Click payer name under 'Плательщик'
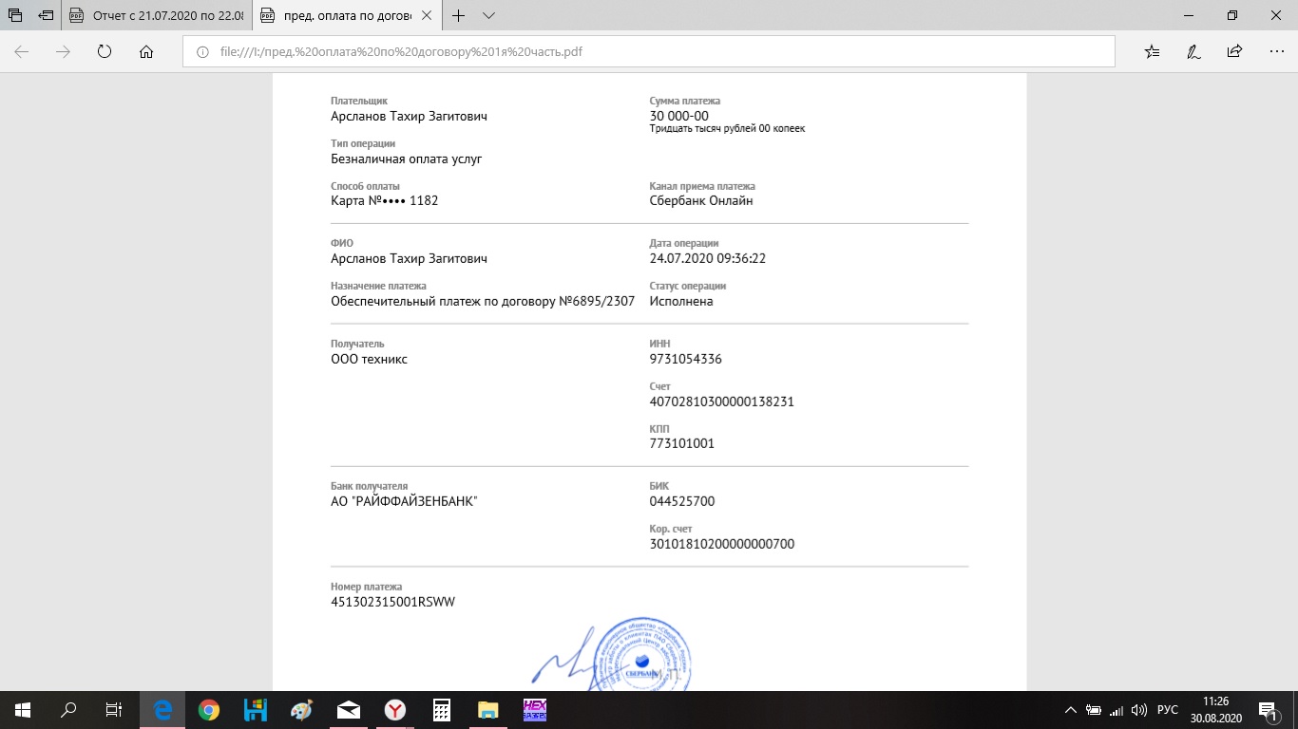Image resolution: width=1298 pixels, height=729 pixels. tap(409, 116)
